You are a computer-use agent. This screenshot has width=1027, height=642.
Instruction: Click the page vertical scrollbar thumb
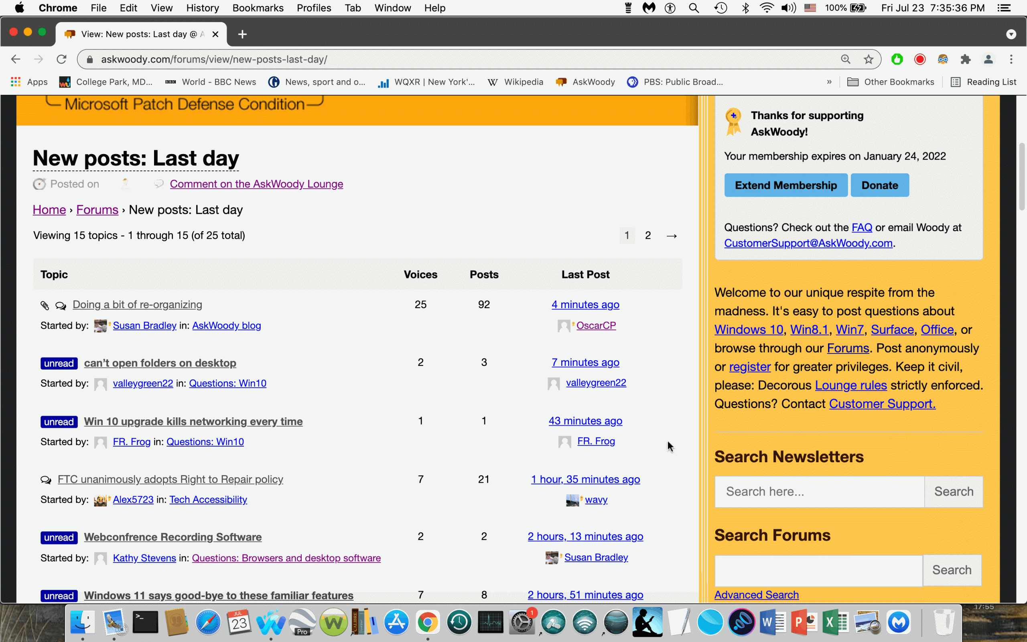pos(1022,176)
